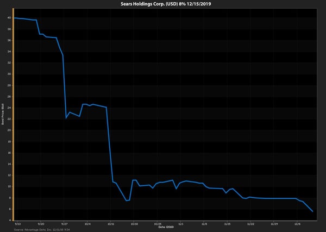Click the 9/13 date tick label
Screen dimensions: 326x232
(x=18, y=224)
